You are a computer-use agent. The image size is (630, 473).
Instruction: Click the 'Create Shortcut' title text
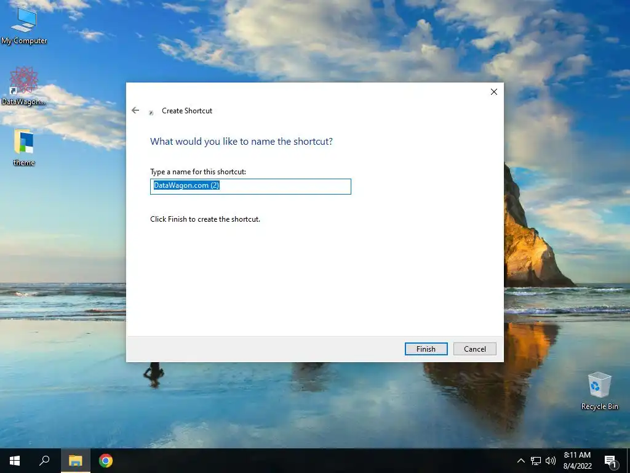coord(187,111)
